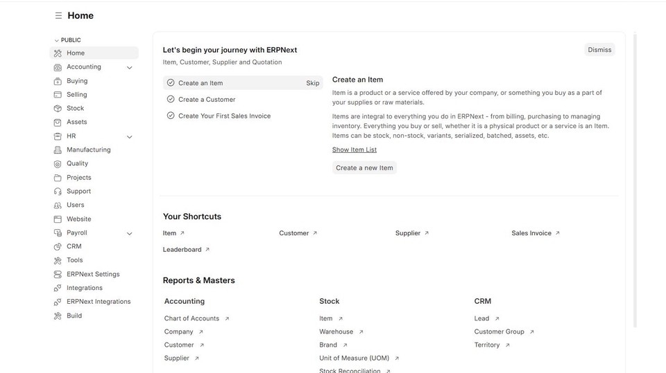Image resolution: width=666 pixels, height=373 pixels.
Task: Click the page vertical scrollbar
Action: click(x=635, y=180)
